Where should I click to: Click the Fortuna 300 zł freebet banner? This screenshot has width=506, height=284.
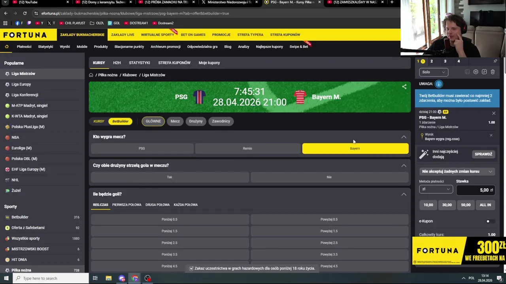459,251
